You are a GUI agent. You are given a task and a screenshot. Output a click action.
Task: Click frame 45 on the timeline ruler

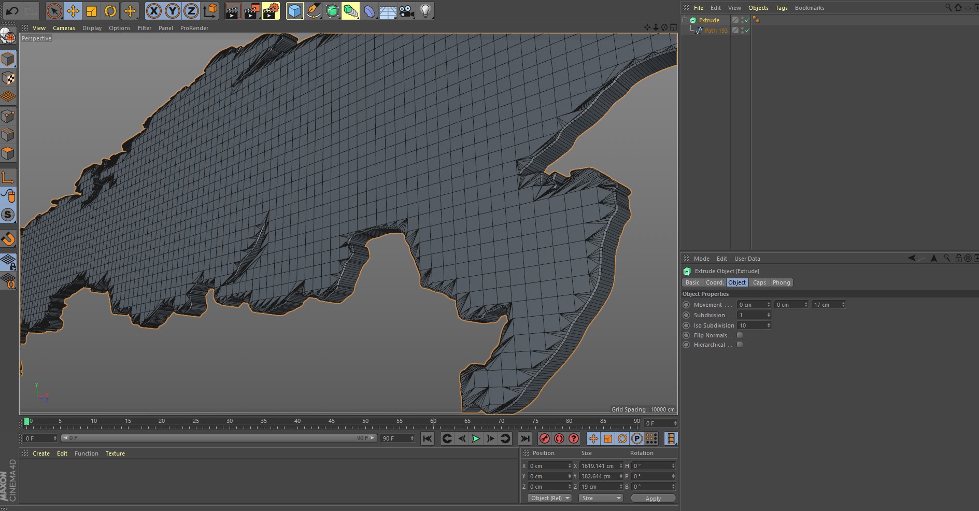pyautogui.click(x=332, y=423)
